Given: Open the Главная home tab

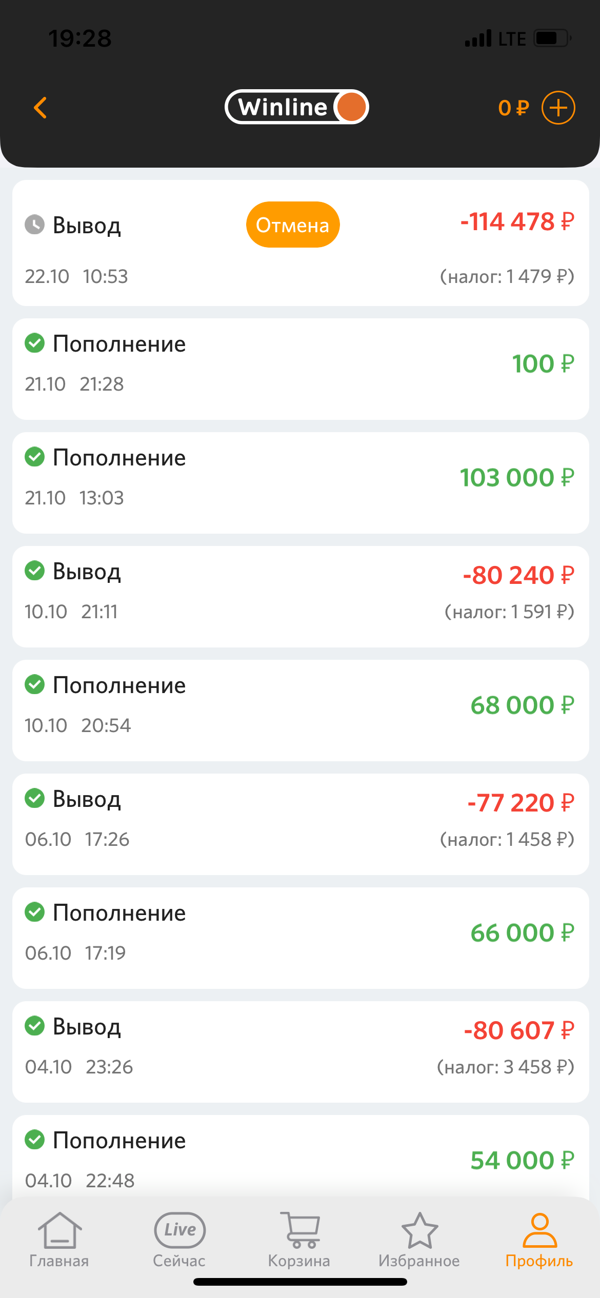Looking at the screenshot, I should pyautogui.click(x=59, y=1239).
